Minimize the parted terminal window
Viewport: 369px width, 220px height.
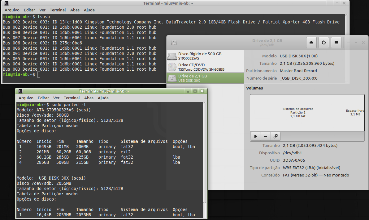pos(188,91)
